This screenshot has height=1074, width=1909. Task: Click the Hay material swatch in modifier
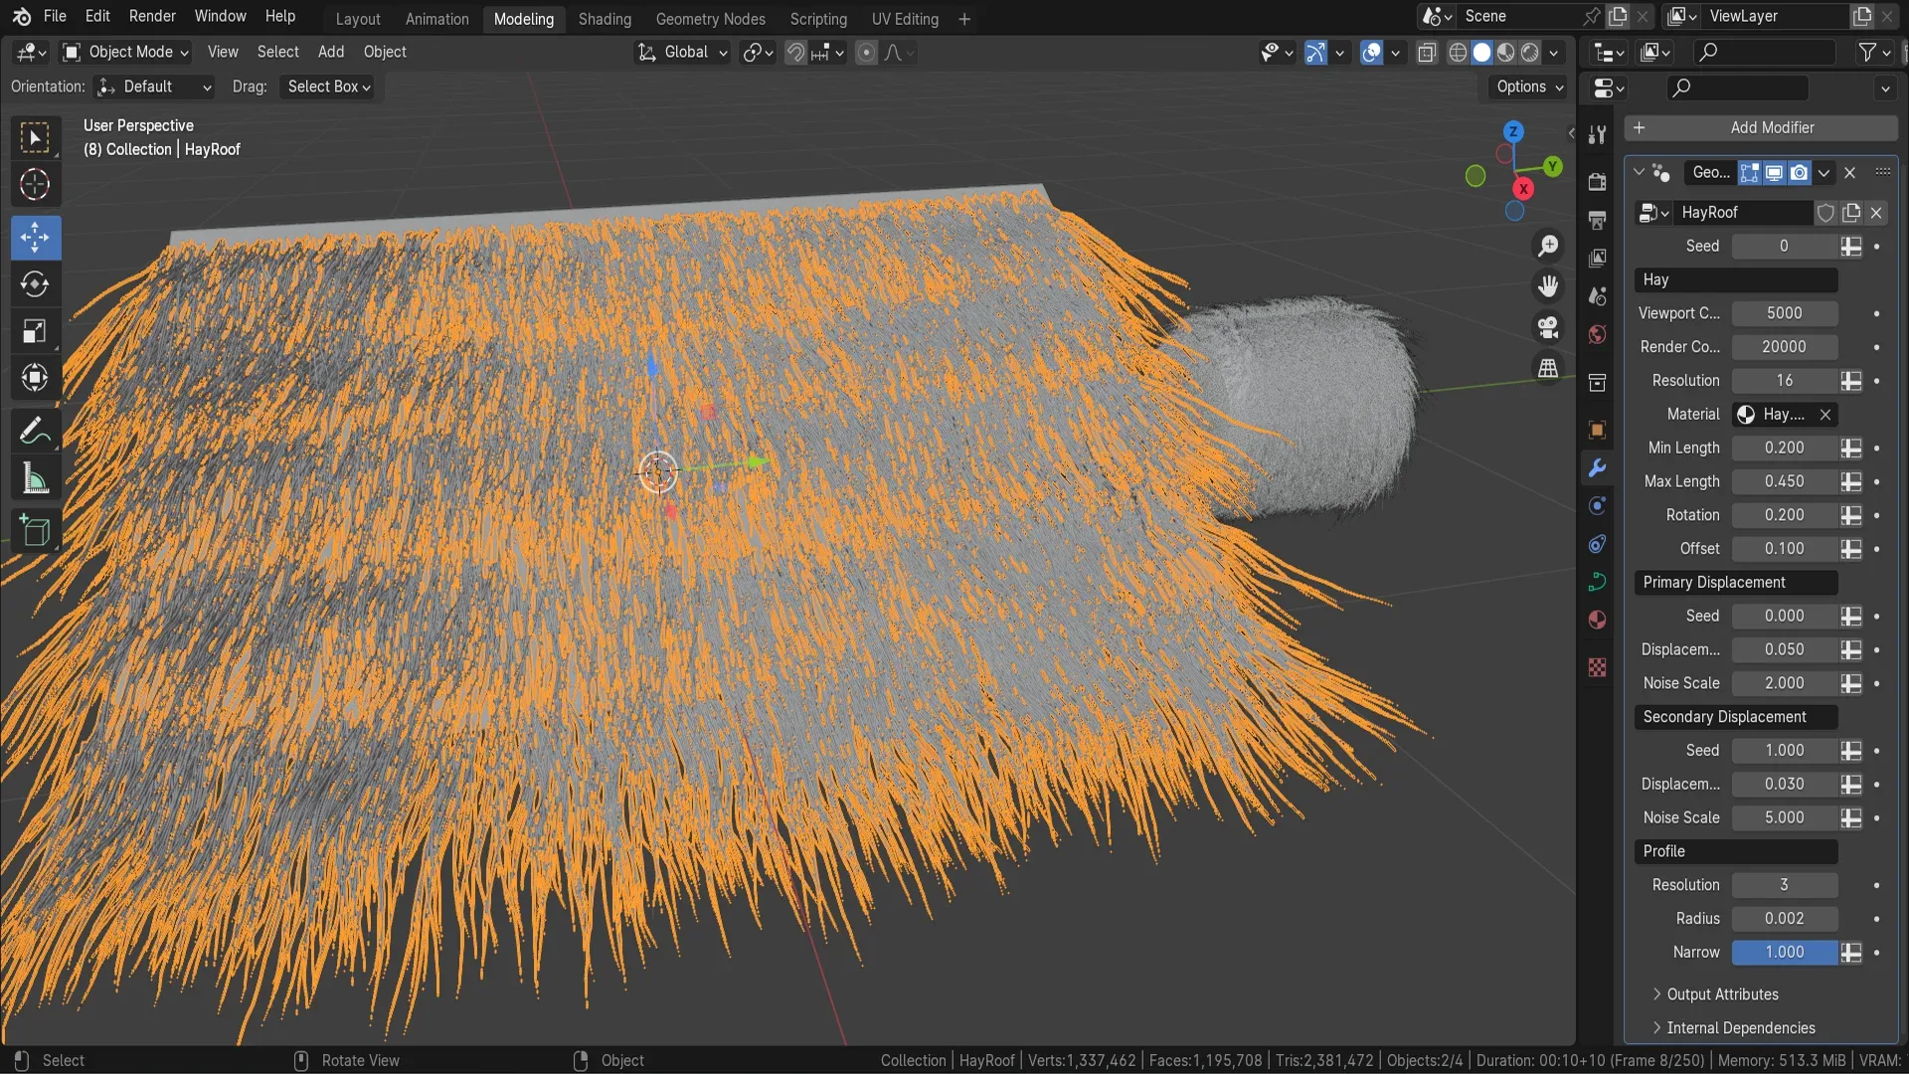[x=1745, y=413]
